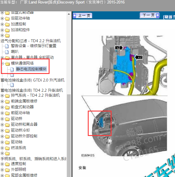The image size is (175, 177).
Task: Click the module location diagram image
Action: 132,66
